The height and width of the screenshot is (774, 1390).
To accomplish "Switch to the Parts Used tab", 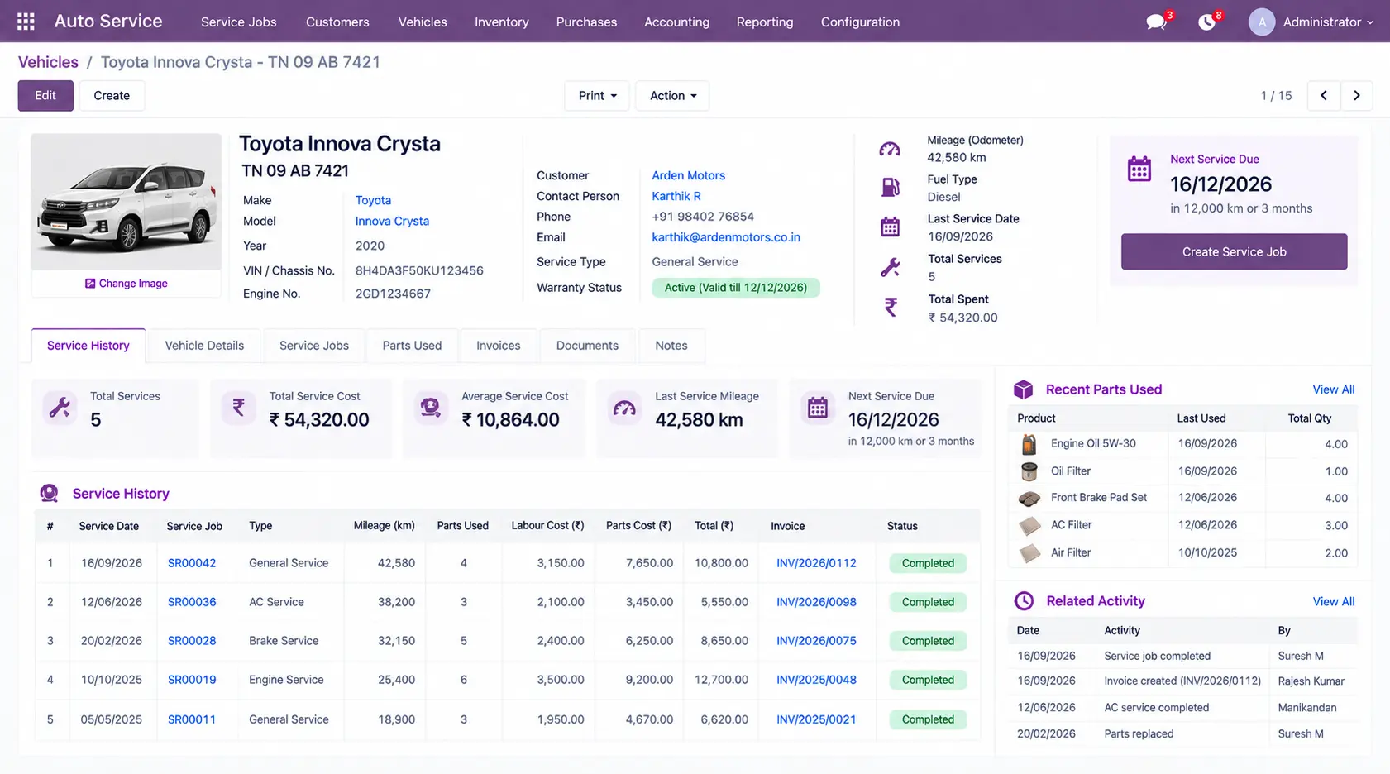I will coord(412,346).
